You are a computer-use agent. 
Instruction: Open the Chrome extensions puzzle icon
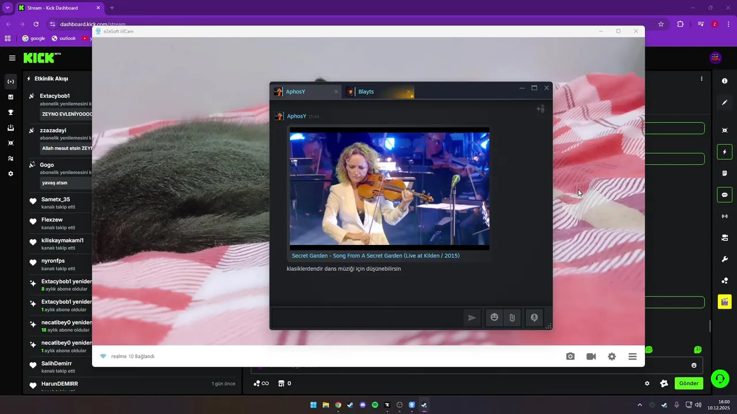coord(681,24)
